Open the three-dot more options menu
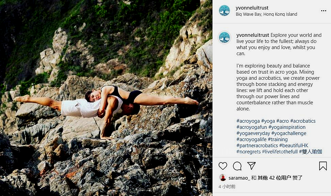 (324, 11)
